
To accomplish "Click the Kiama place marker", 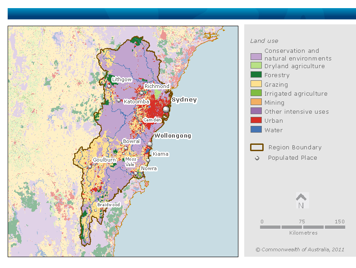I will tap(148, 160).
